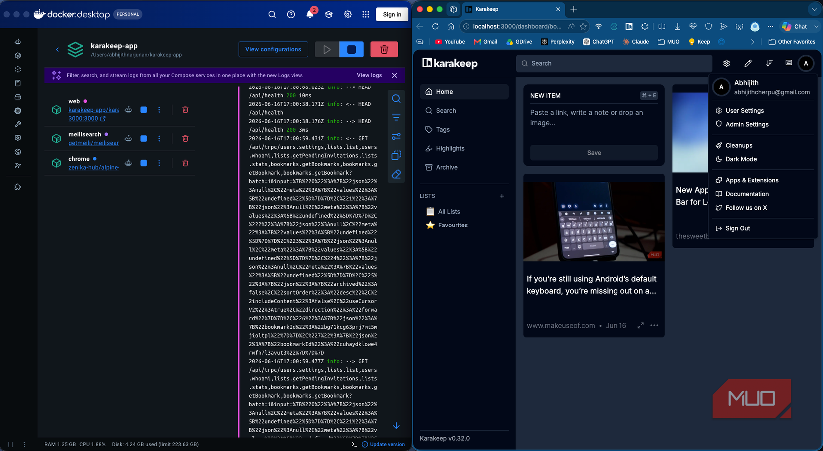Click Sign in button in Docker Desktop
823x451 pixels.
(392, 14)
